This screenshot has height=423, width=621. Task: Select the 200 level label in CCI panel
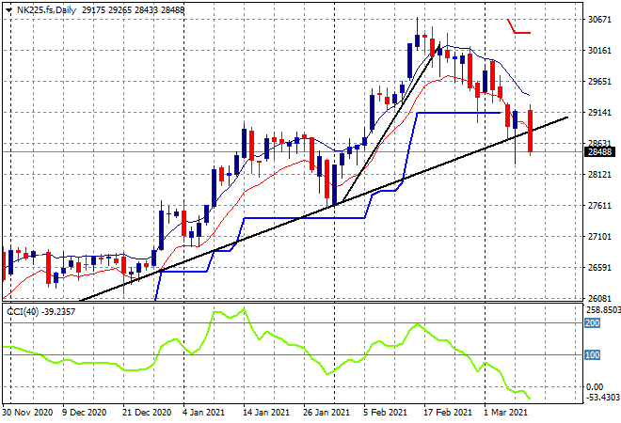coord(593,323)
